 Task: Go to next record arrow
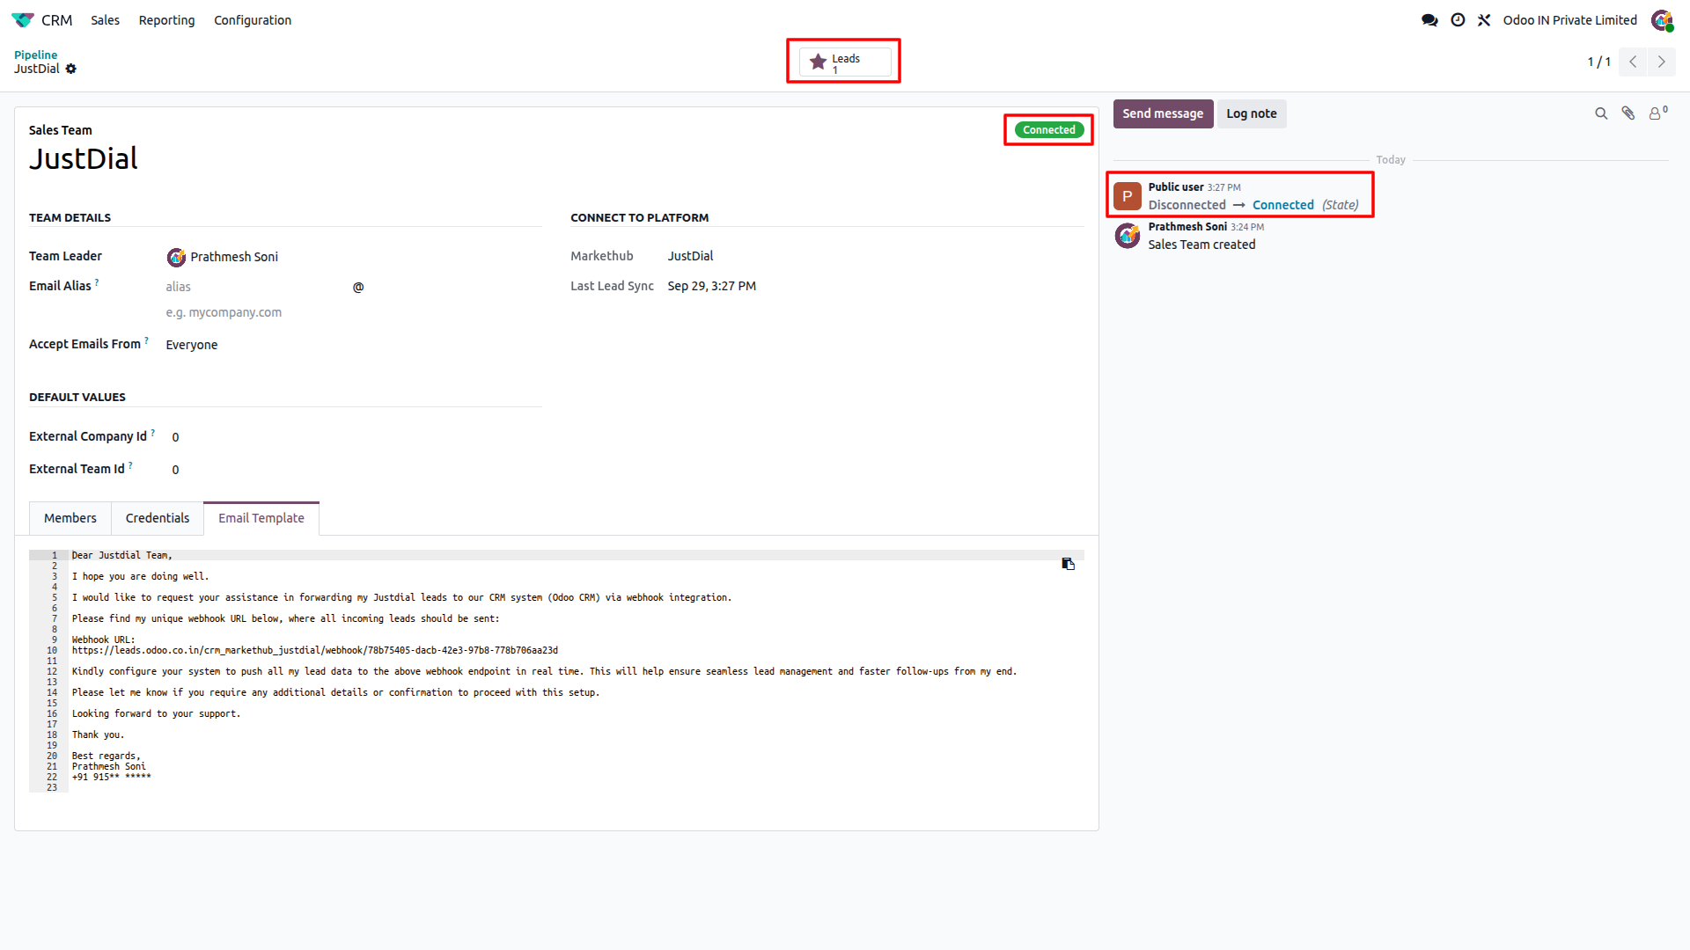click(x=1661, y=62)
